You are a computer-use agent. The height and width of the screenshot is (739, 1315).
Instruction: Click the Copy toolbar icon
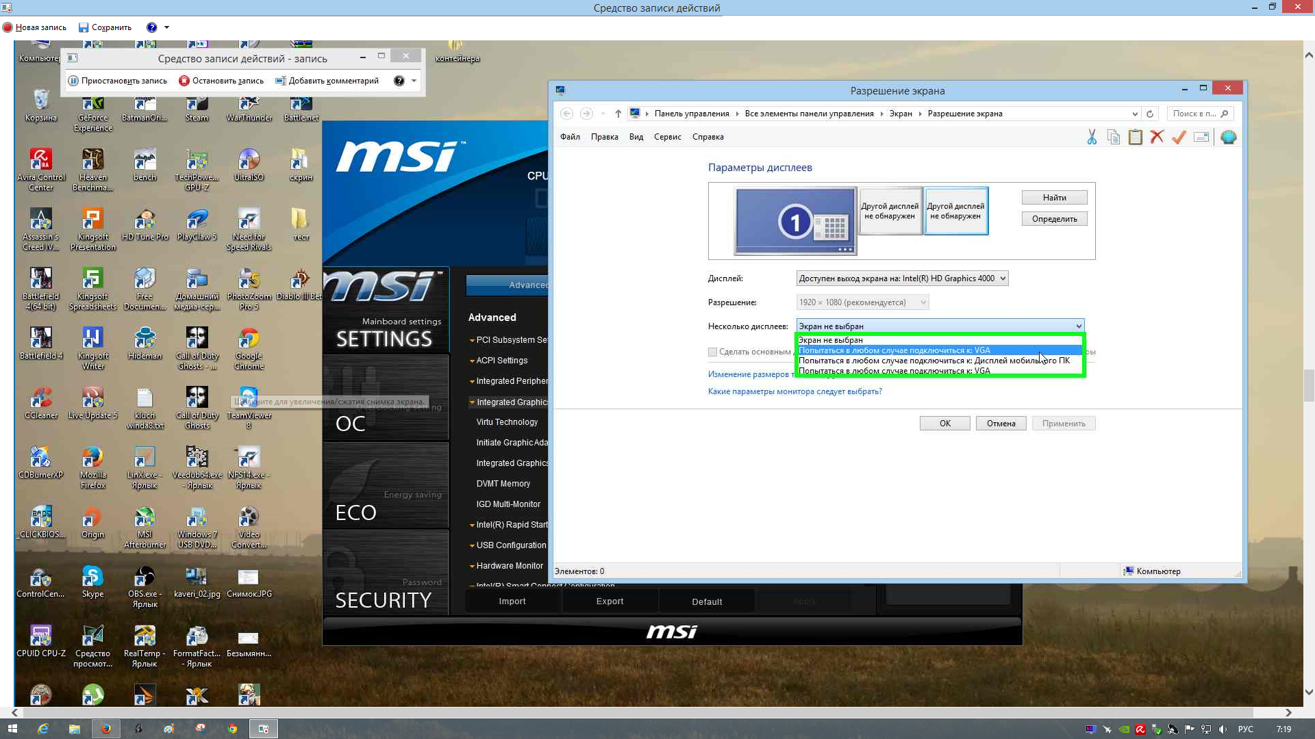click(1114, 138)
